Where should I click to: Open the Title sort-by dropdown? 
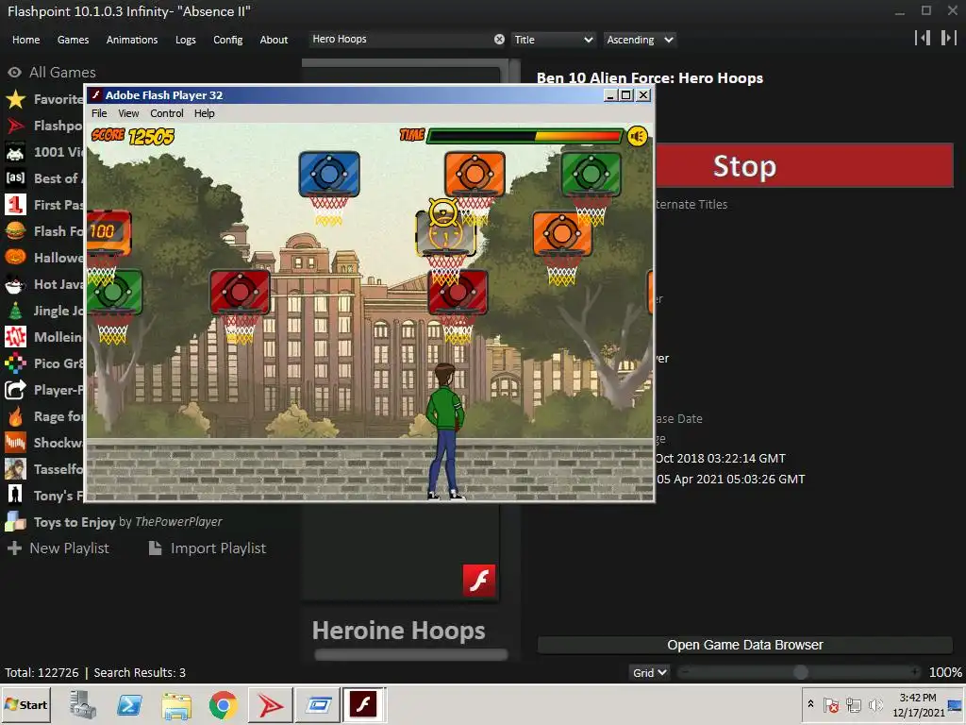[553, 40]
